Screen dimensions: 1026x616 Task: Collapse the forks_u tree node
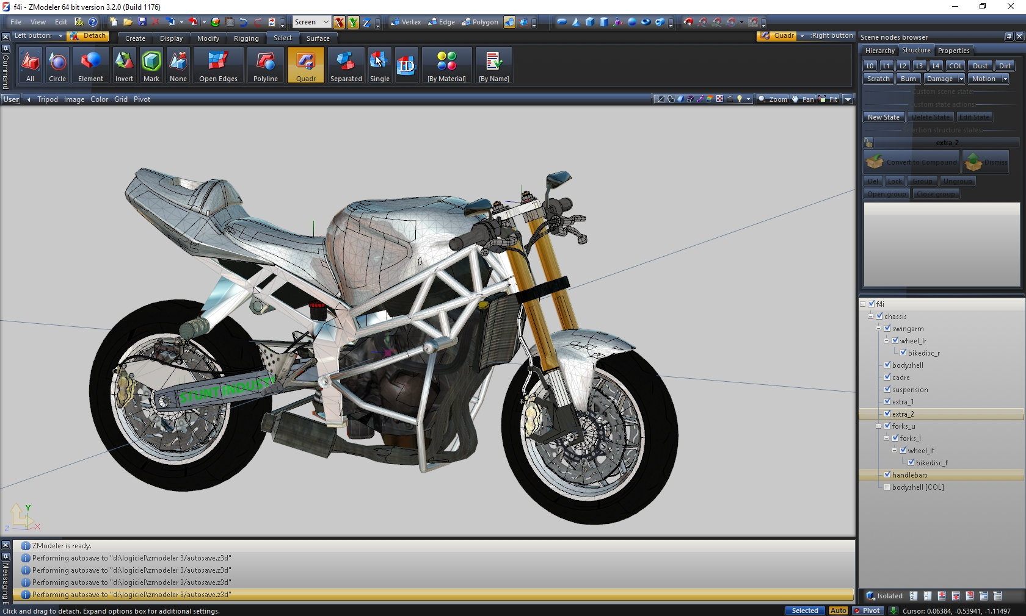tap(879, 426)
